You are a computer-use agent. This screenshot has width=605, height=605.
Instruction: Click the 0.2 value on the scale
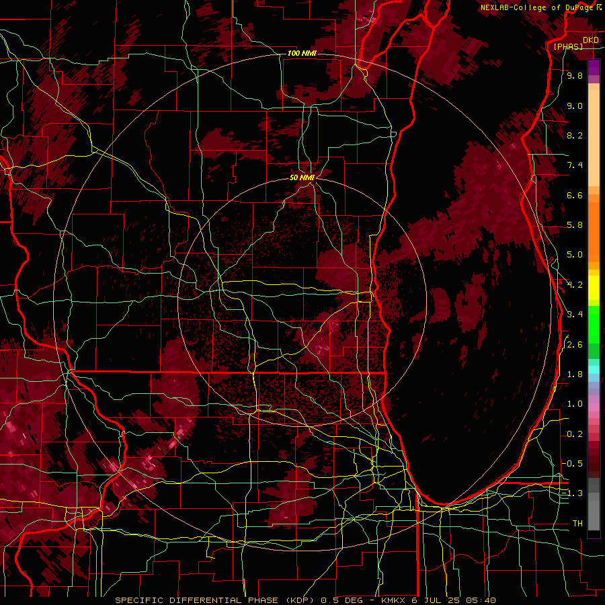[575, 434]
